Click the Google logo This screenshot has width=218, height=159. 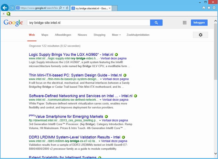13,23
